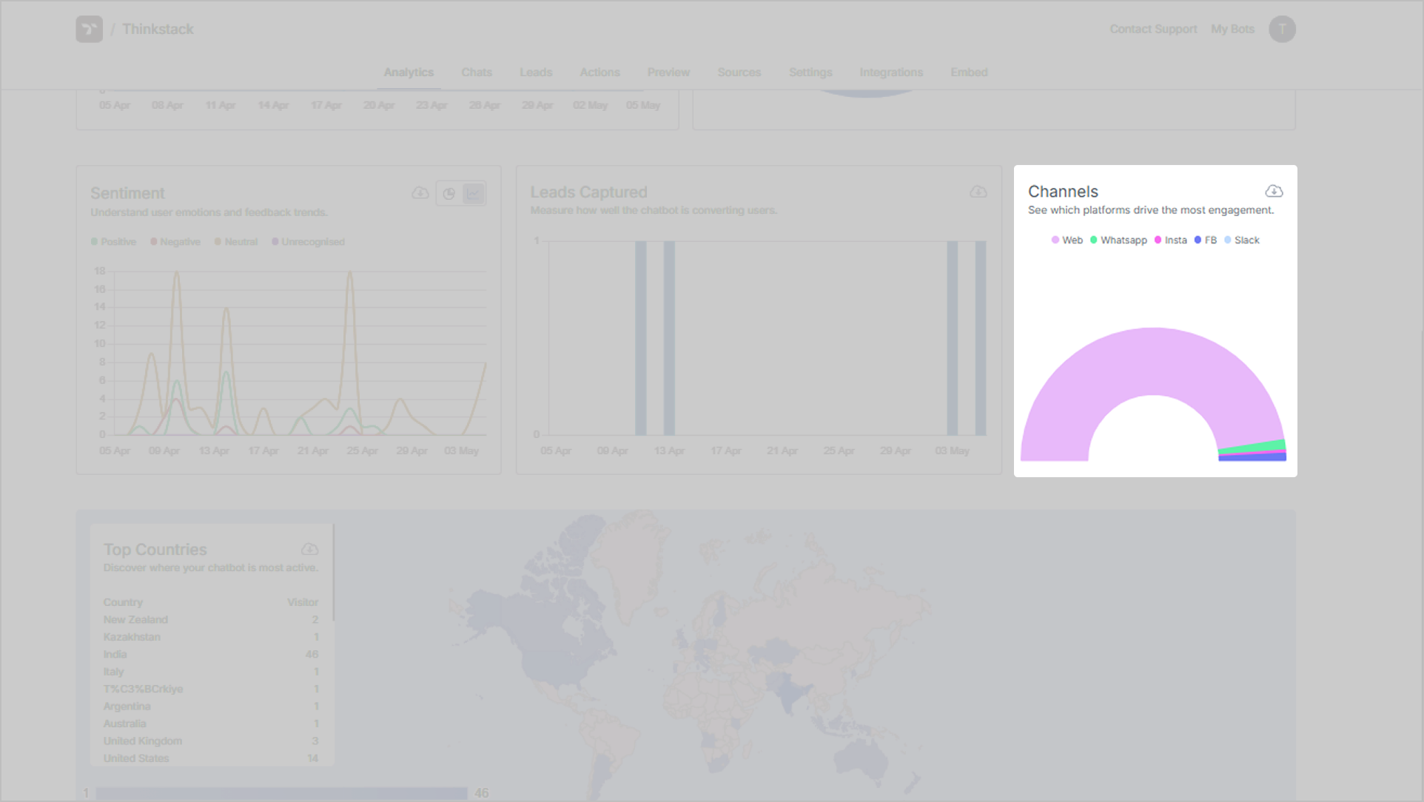Select the United States country row
The image size is (1424, 802).
(x=211, y=758)
